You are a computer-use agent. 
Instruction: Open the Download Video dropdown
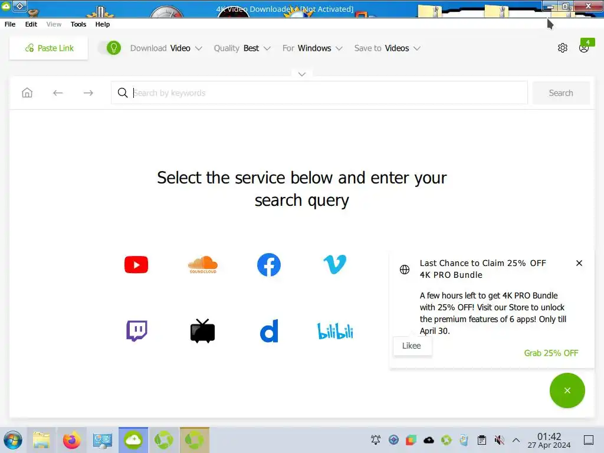tap(166, 48)
